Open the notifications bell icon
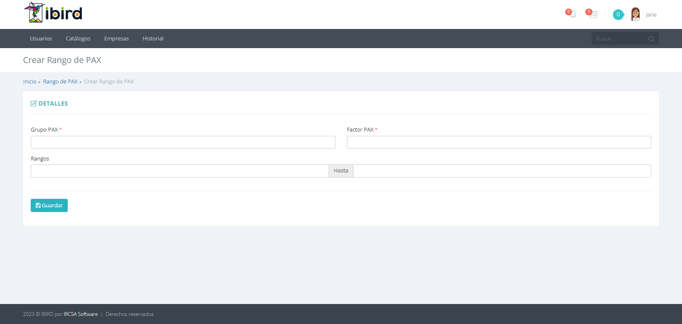682x324 pixels. coord(572,14)
